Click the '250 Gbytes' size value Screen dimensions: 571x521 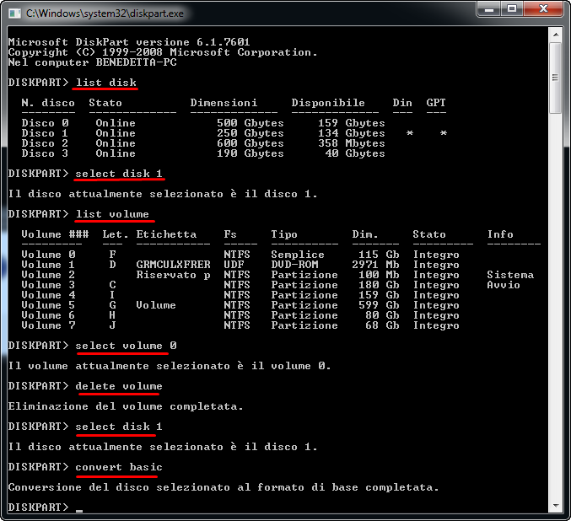point(250,133)
